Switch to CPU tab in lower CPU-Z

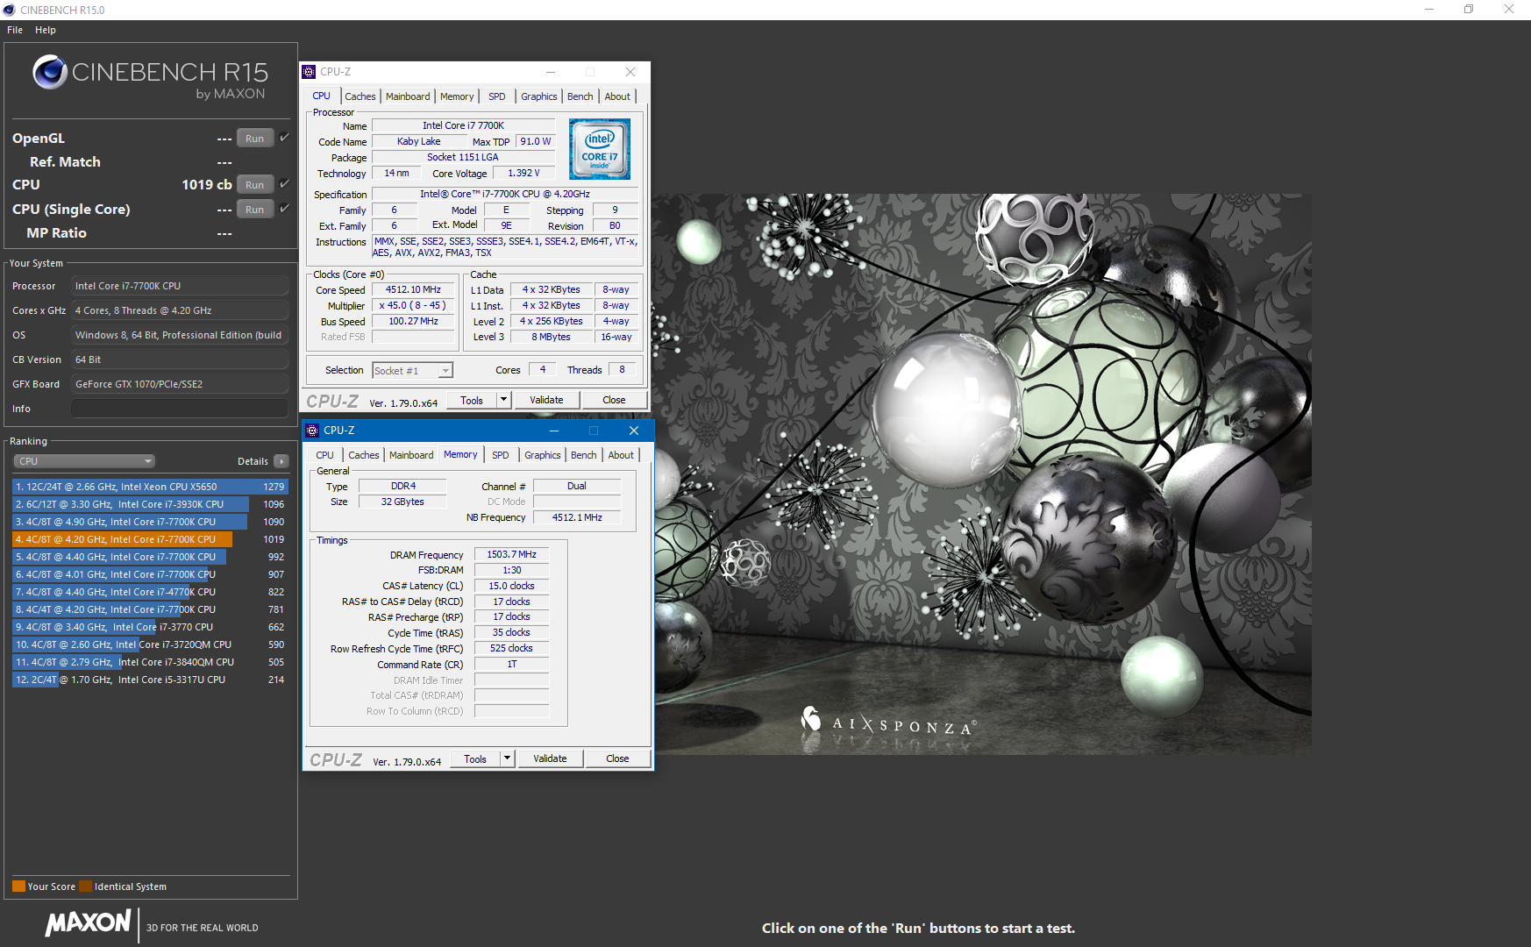(x=325, y=455)
